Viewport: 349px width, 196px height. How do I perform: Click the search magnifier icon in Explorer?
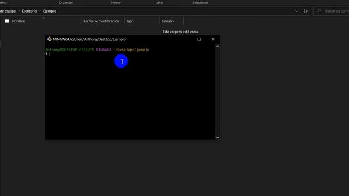tap(319, 11)
